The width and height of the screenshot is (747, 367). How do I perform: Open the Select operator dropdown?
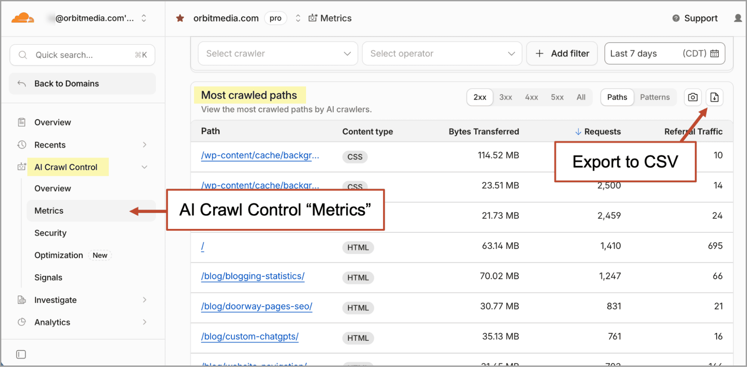click(x=442, y=53)
